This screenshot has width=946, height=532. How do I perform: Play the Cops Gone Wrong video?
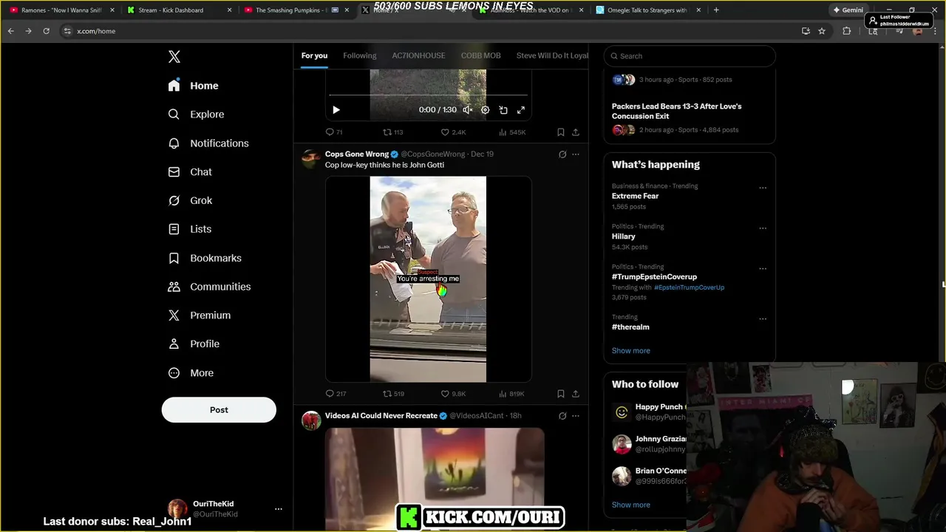[428, 279]
